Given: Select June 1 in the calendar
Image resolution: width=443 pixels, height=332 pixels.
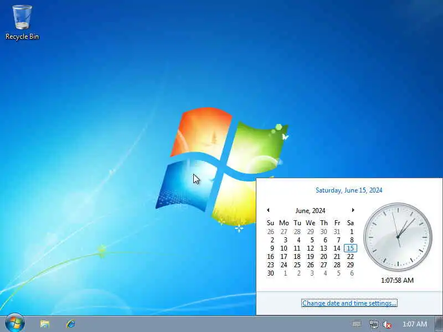Looking at the screenshot, I should (x=352, y=232).
